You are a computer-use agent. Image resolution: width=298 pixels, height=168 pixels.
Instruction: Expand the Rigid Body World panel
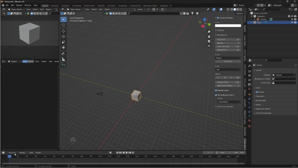(275, 109)
